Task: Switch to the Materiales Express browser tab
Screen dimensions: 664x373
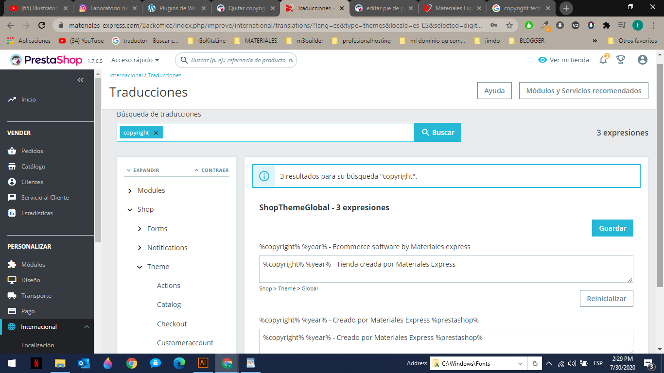Action: click(x=452, y=8)
